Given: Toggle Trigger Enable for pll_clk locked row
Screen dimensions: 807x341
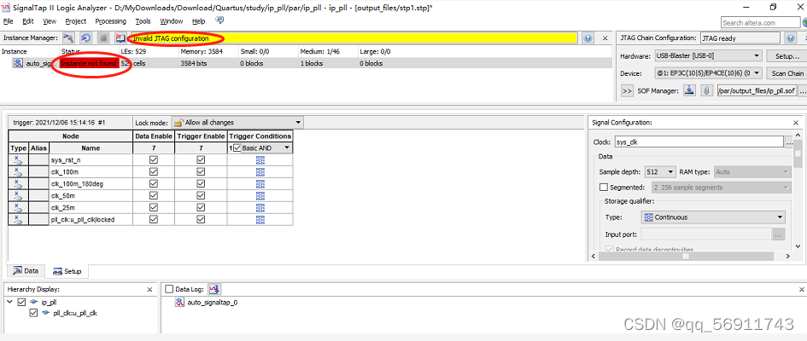Looking at the screenshot, I should coord(201,219).
